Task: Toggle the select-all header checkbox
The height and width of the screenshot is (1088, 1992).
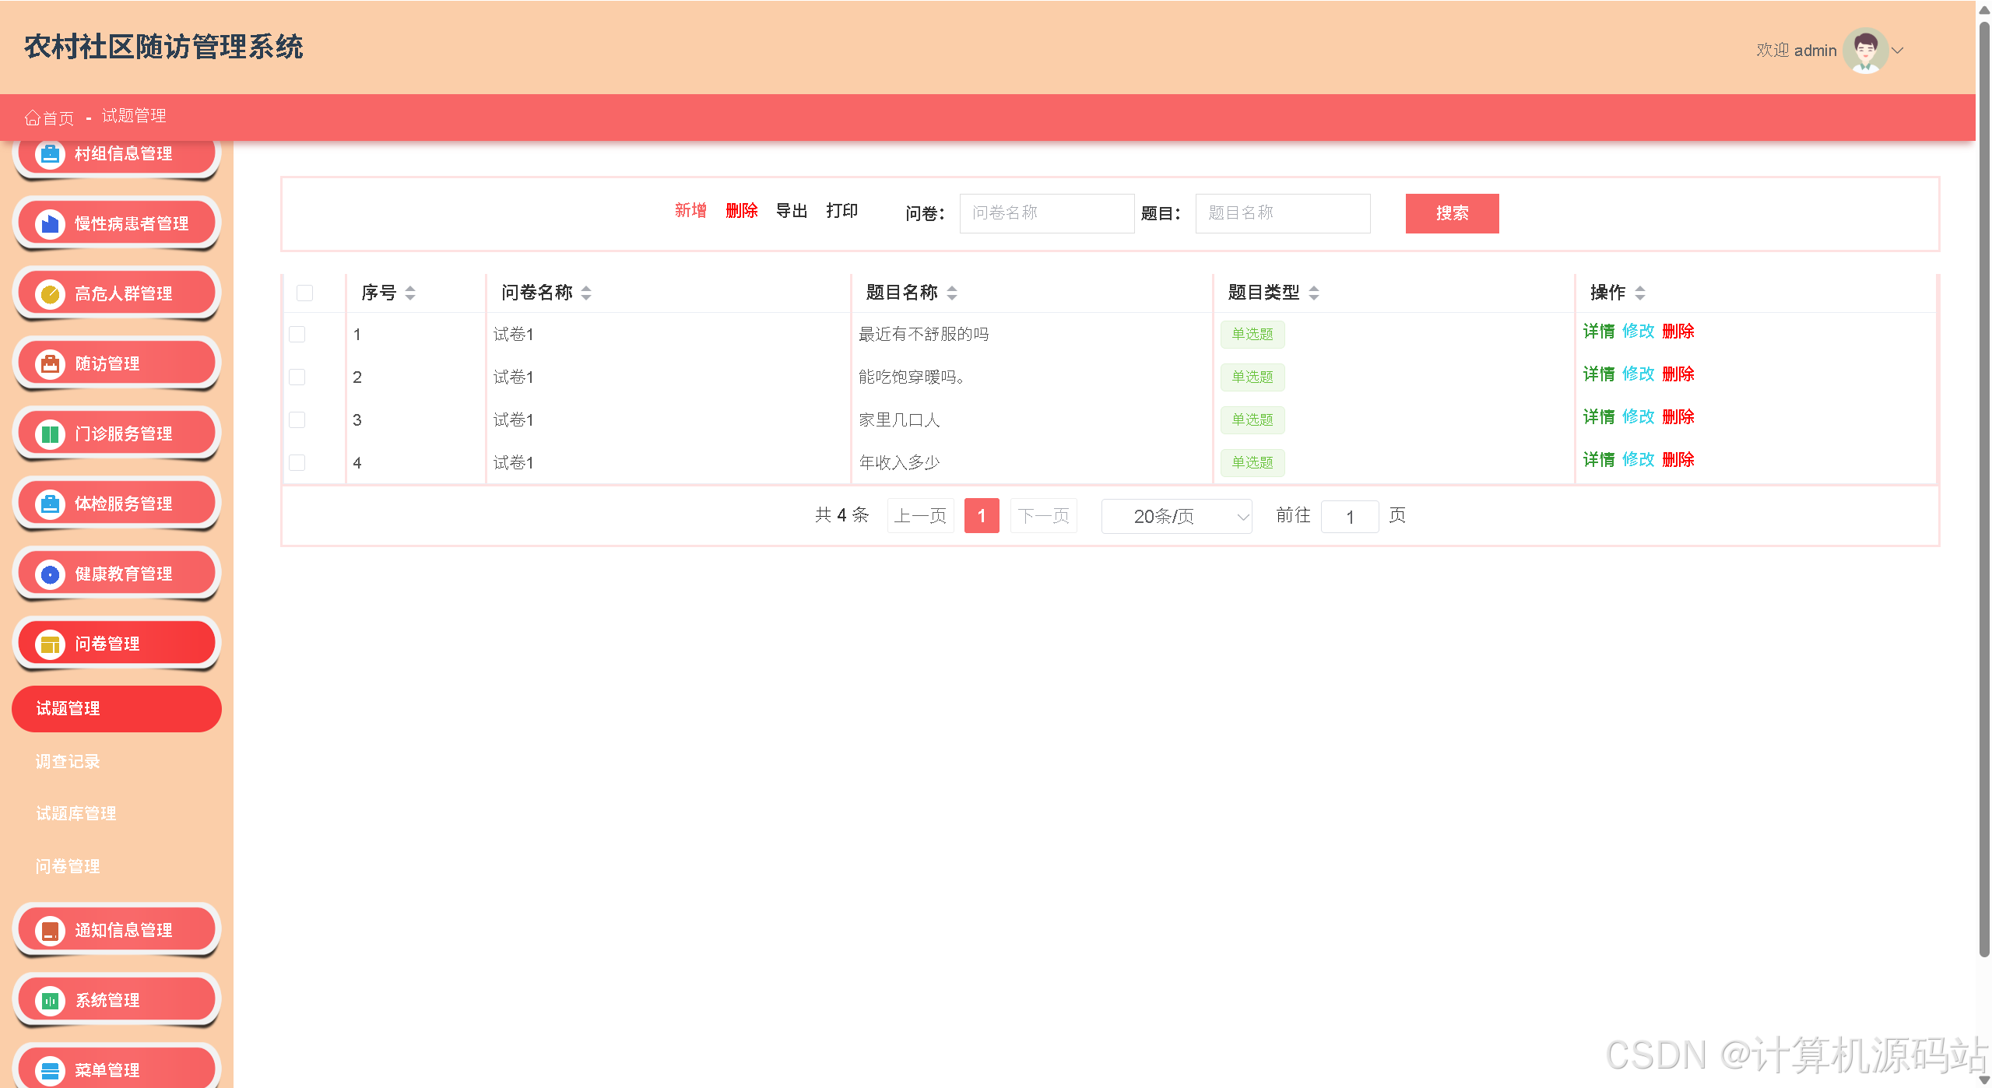Action: point(304,293)
